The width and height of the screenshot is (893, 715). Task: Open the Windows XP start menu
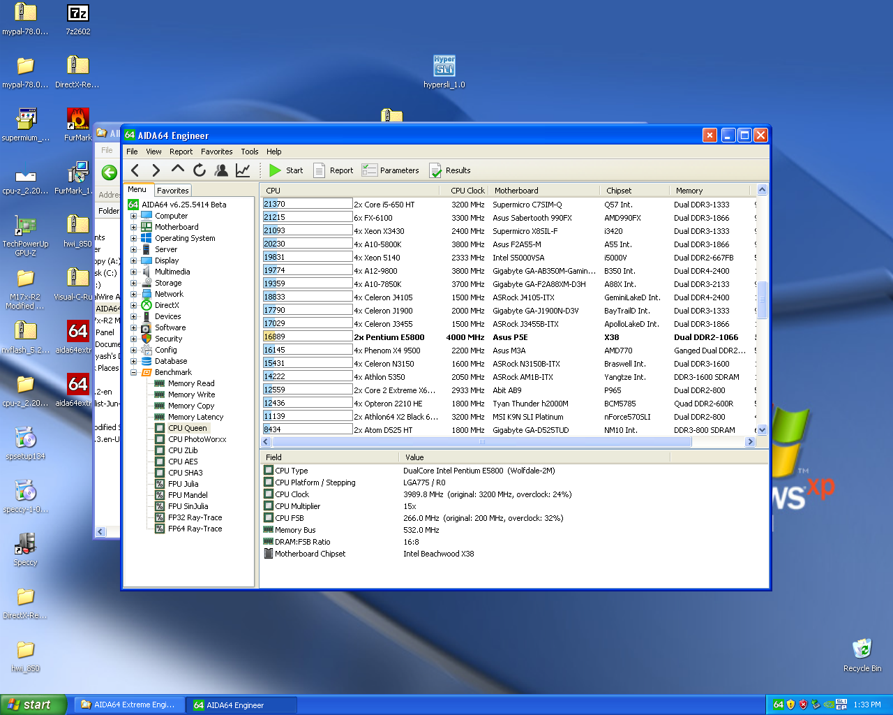pos(33,705)
